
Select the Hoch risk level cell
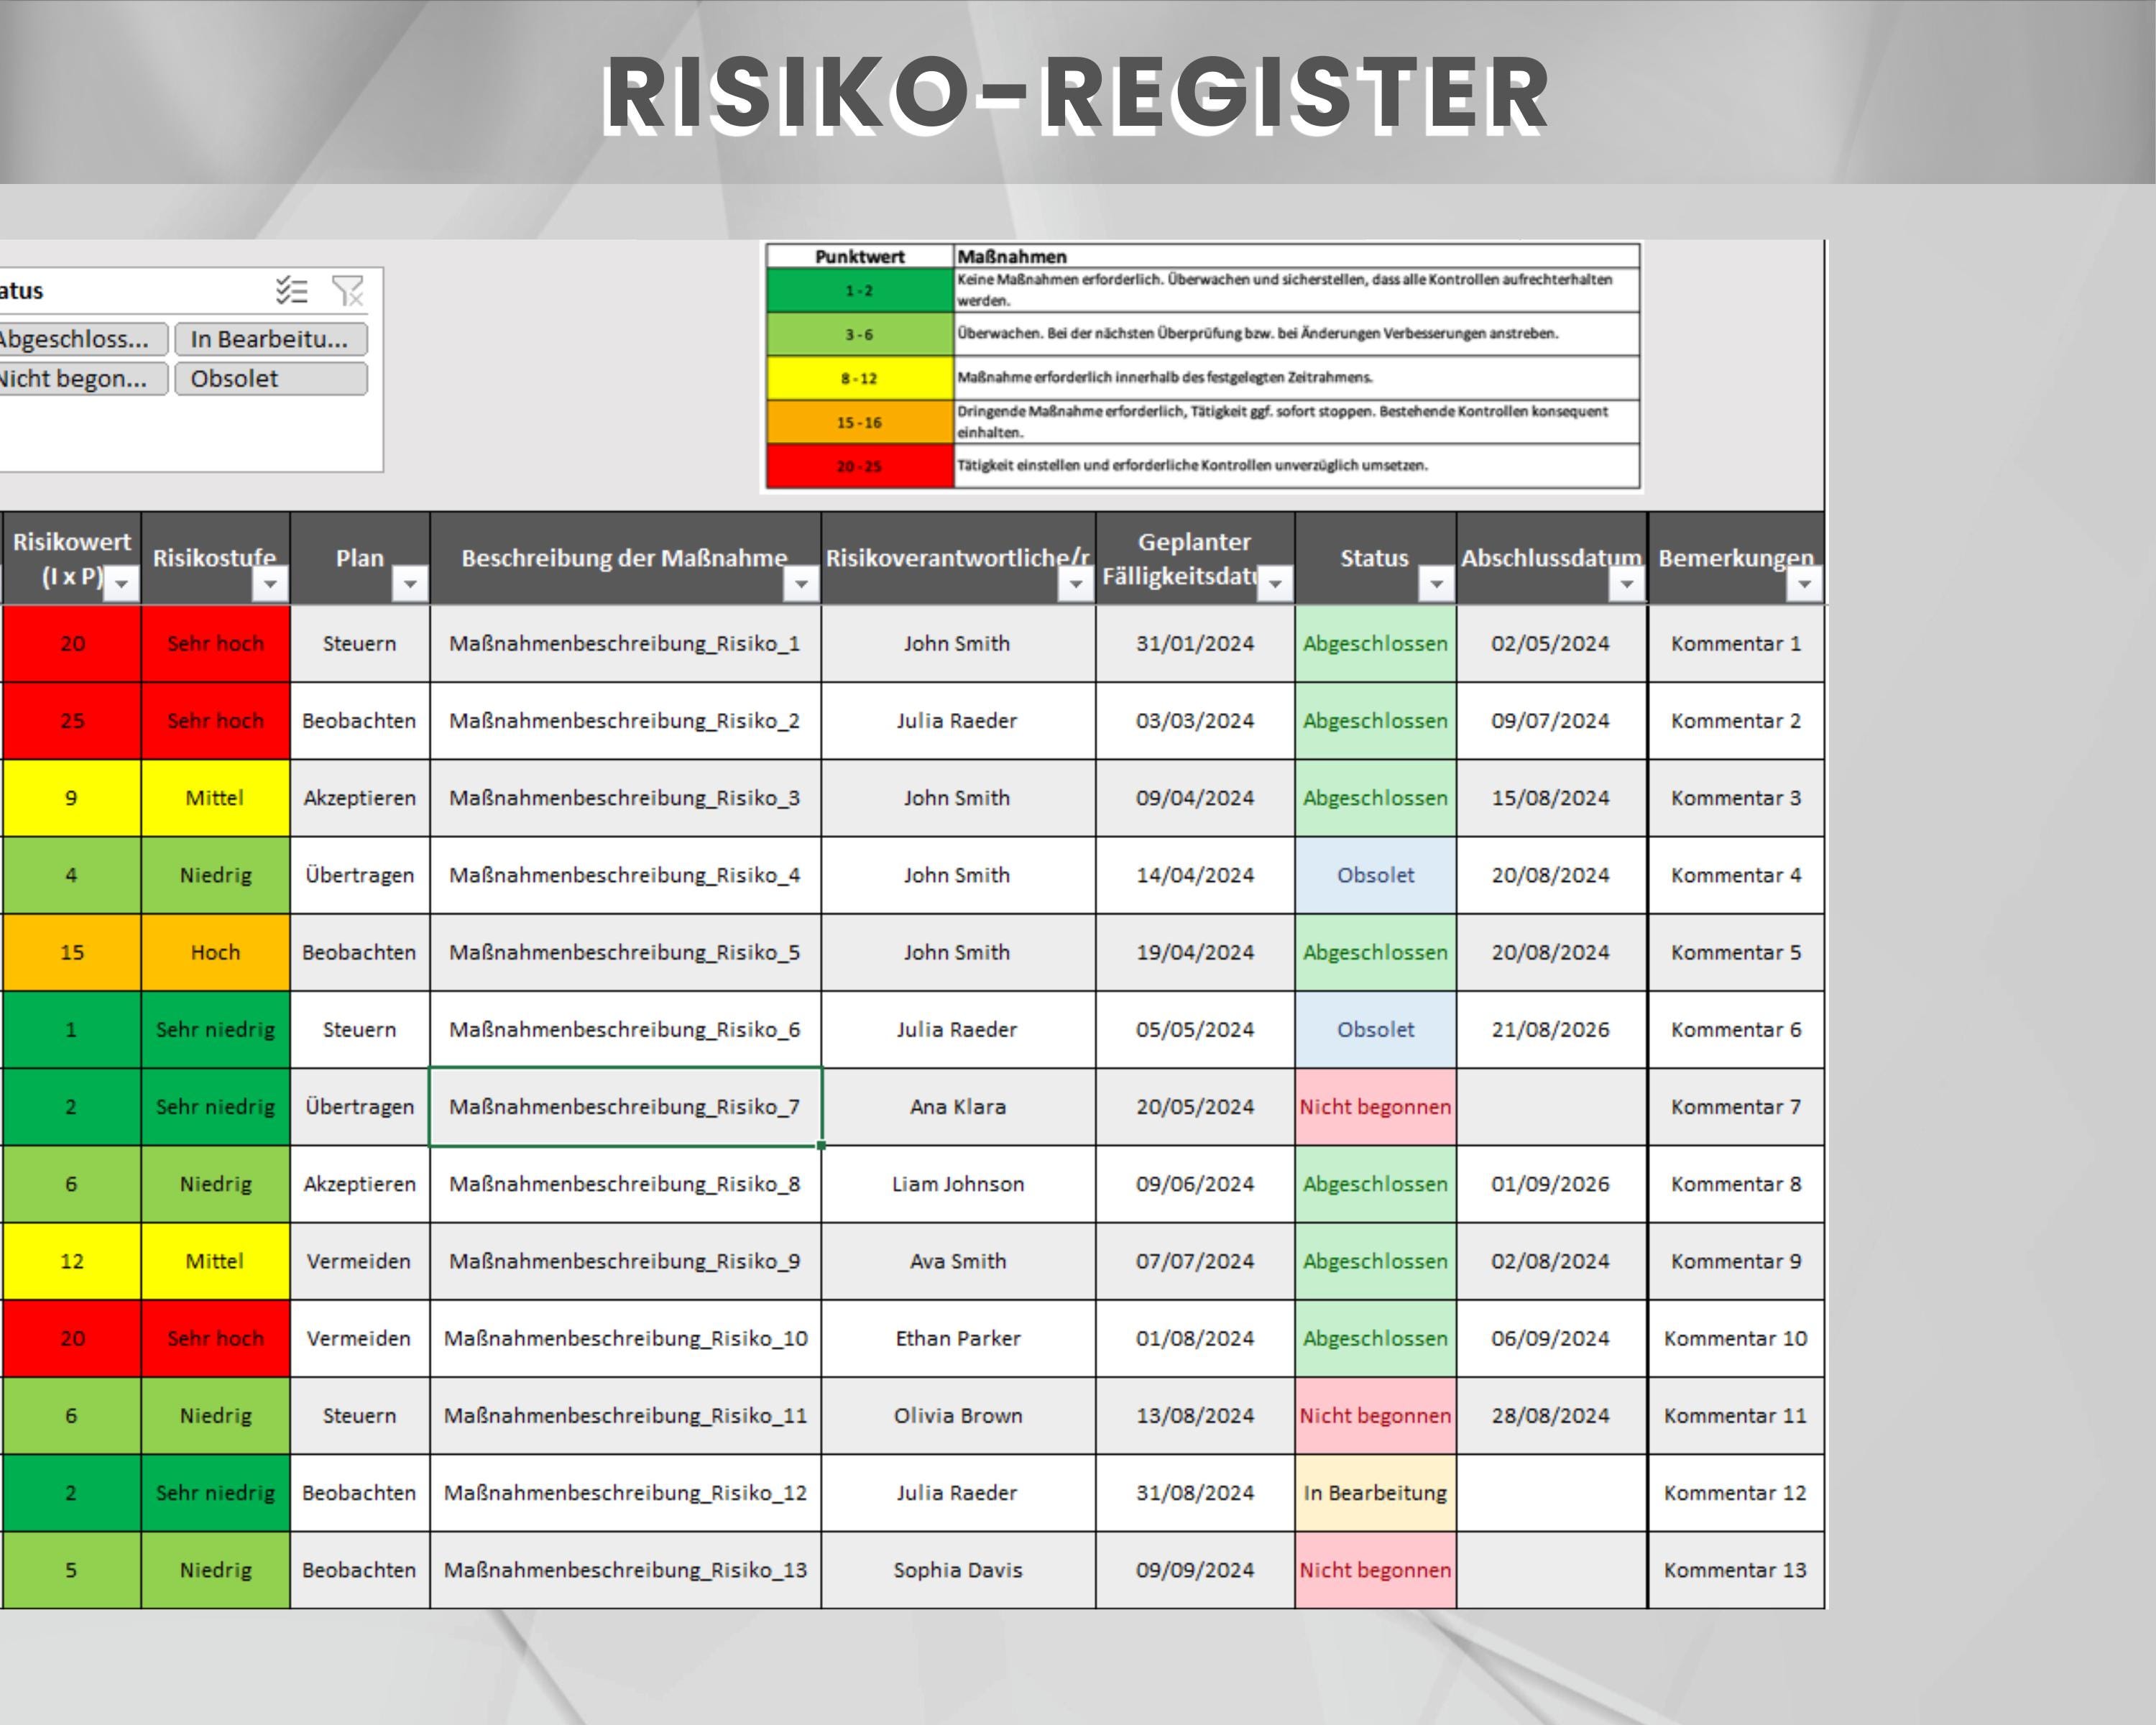216,952
